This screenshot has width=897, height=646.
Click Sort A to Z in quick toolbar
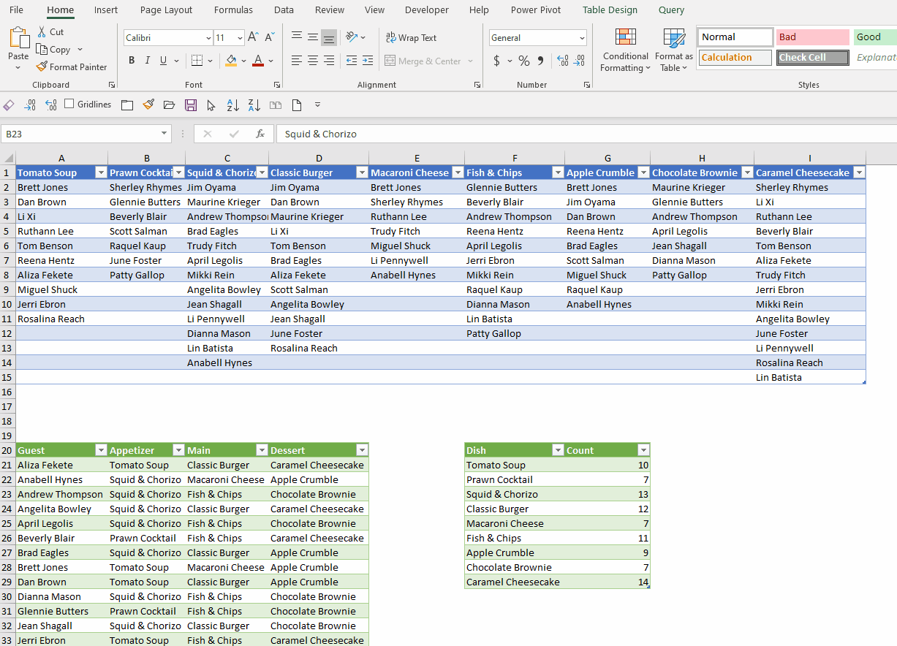[232, 105]
